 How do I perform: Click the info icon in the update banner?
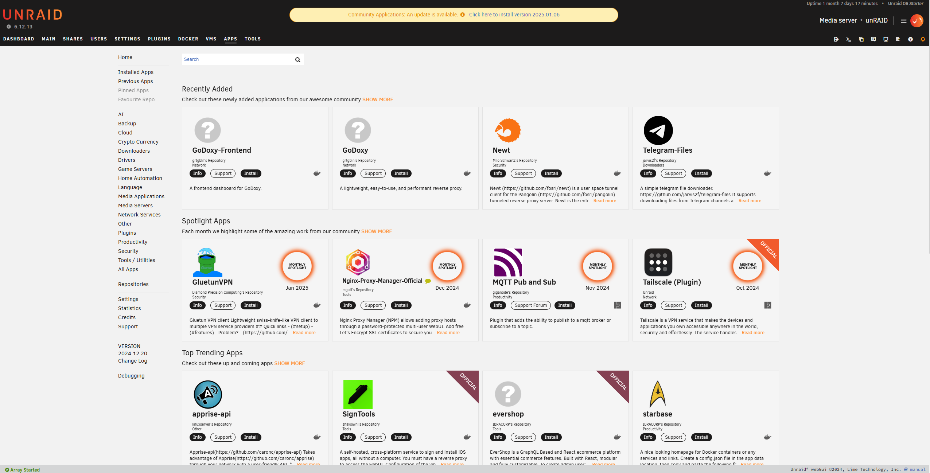tap(462, 15)
